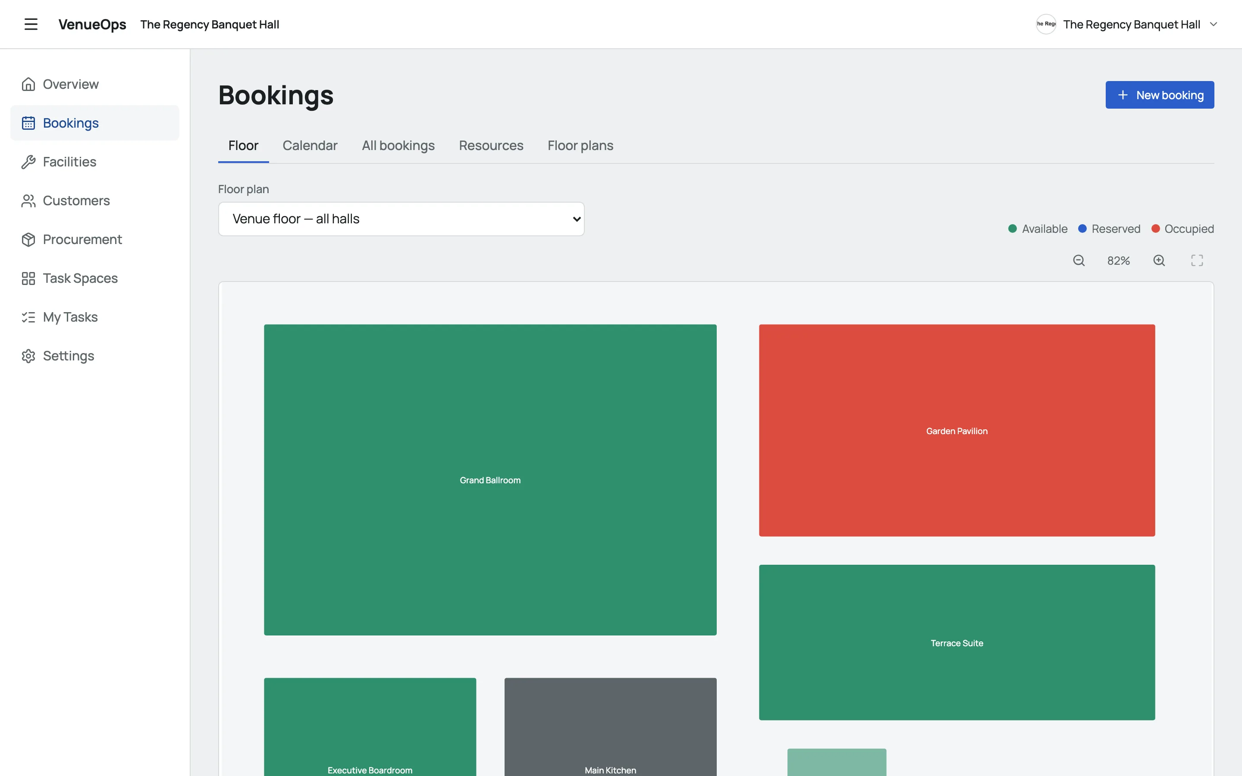Screen dimensions: 1242x776
Task: Open Facilities via the wrench icon
Action: 28,162
